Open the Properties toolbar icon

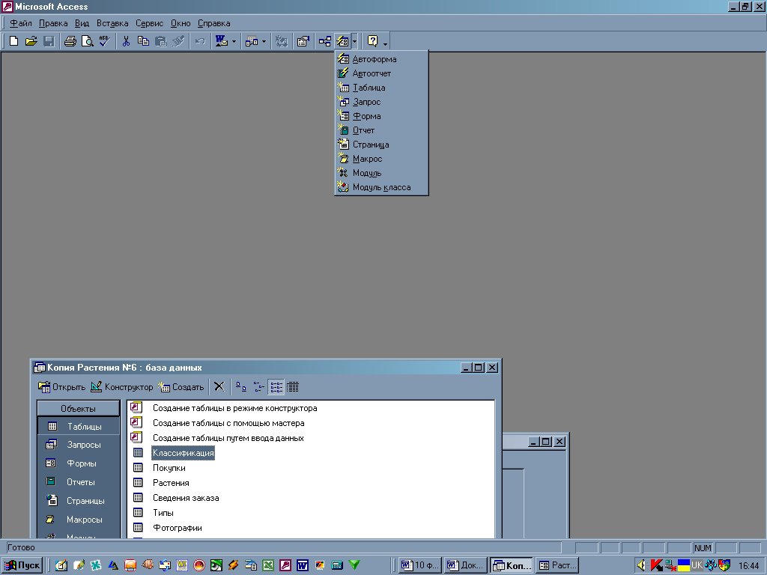pos(303,41)
